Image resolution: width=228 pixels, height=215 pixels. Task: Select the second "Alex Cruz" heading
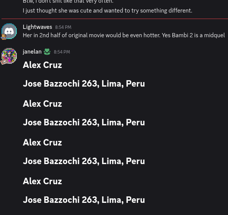[42, 104]
